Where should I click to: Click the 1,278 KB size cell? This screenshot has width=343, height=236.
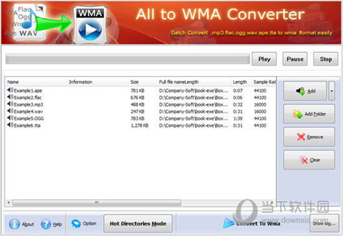(x=140, y=125)
